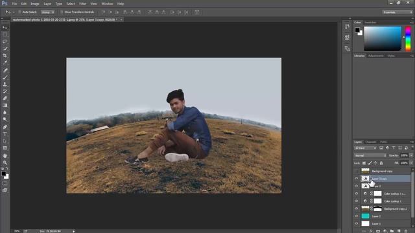Switch to the Channels tab
The image size is (415, 233).
[x=371, y=142]
